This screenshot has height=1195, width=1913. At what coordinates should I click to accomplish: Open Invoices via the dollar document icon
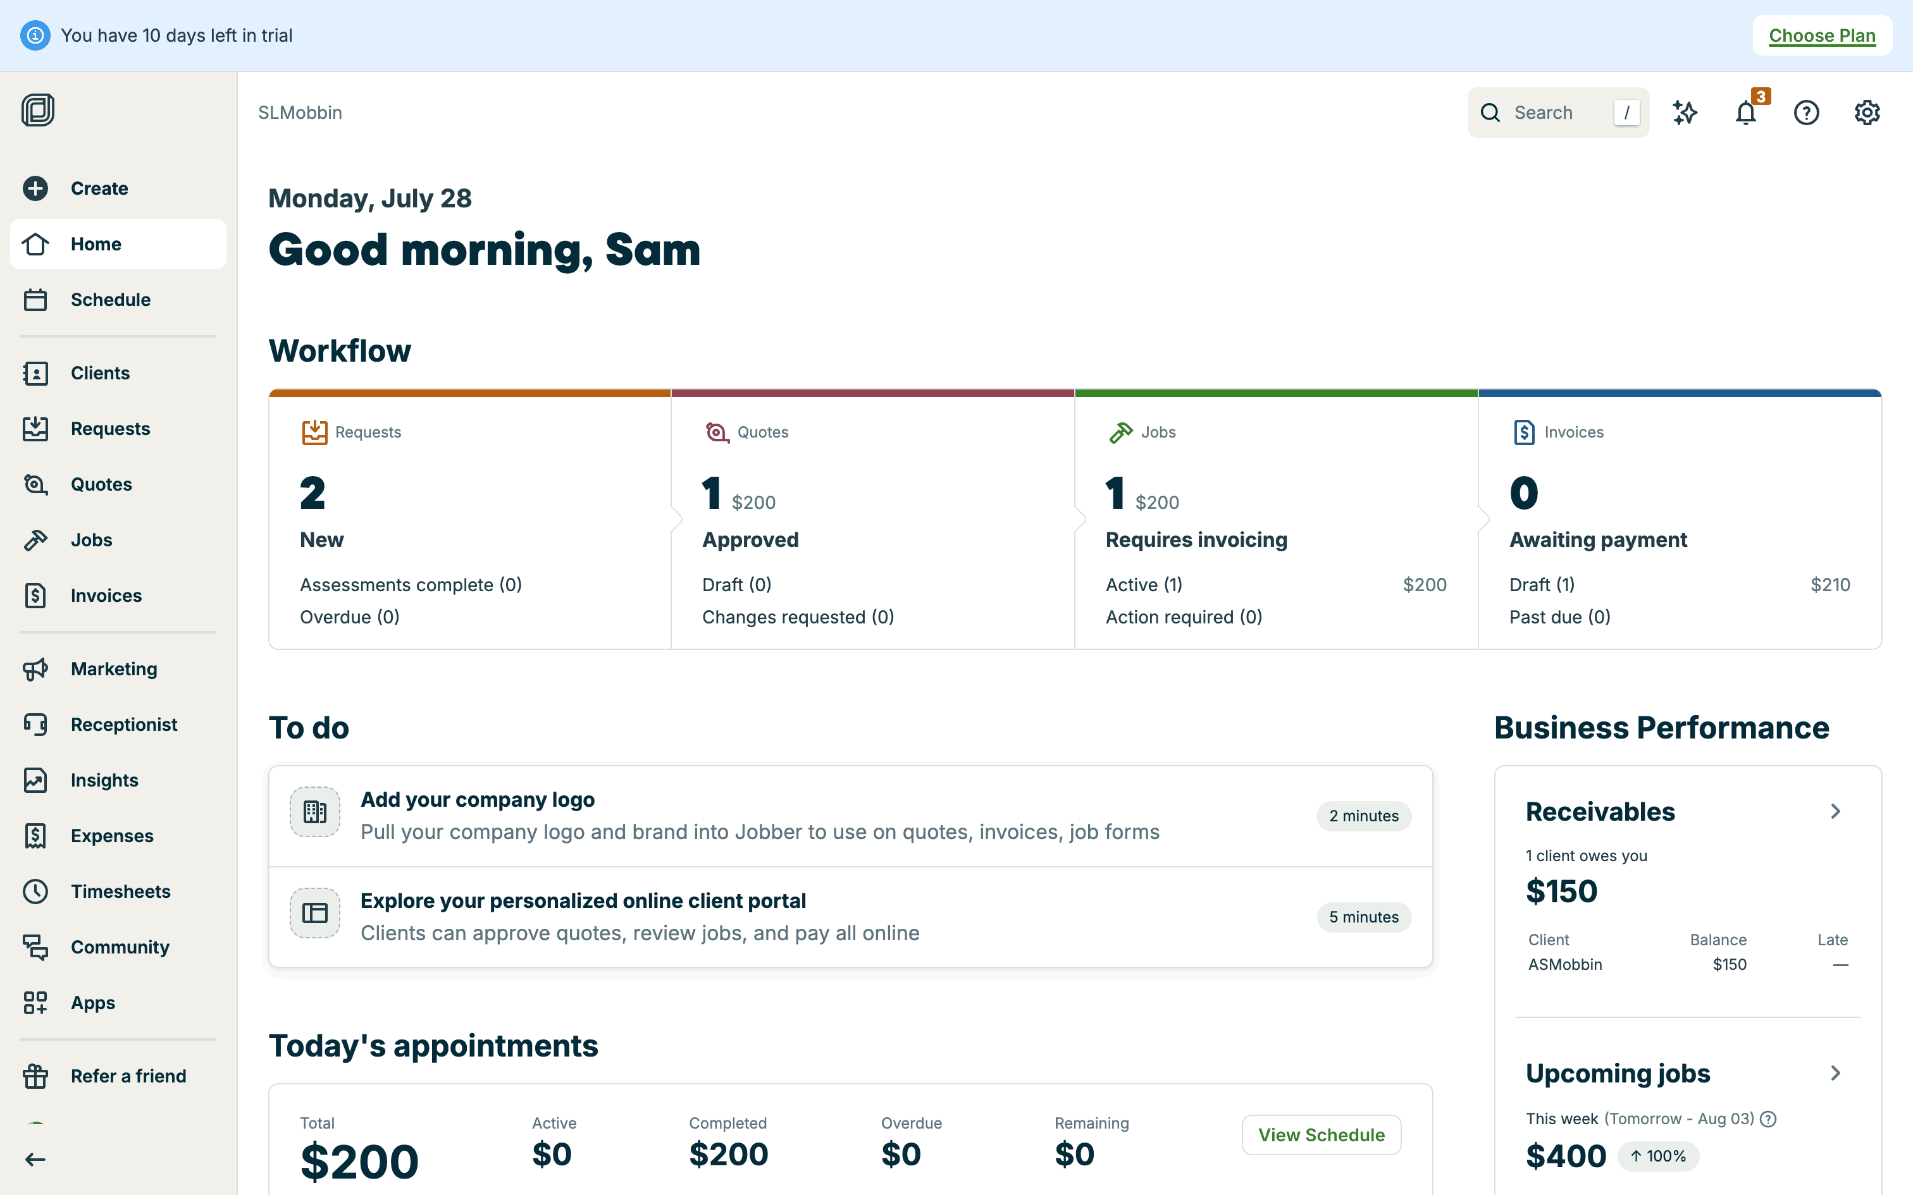[x=35, y=595]
